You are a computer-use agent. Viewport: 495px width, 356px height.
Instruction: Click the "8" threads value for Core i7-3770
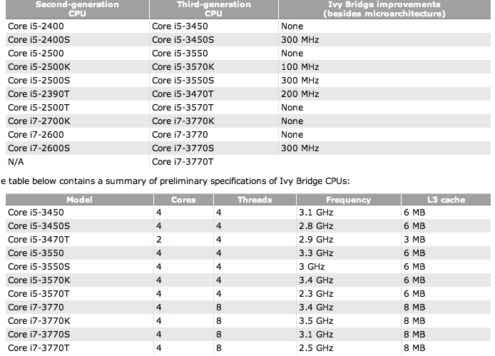[x=219, y=307]
